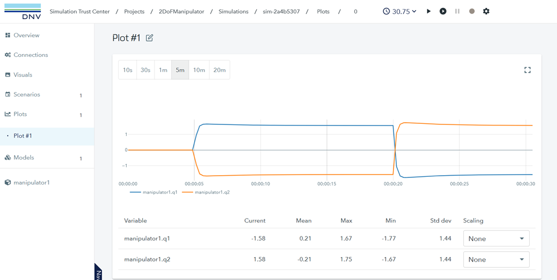Click Scenarios count badge 1

coord(80,95)
